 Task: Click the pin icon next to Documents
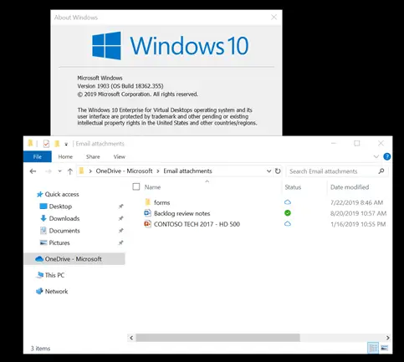[120, 231]
